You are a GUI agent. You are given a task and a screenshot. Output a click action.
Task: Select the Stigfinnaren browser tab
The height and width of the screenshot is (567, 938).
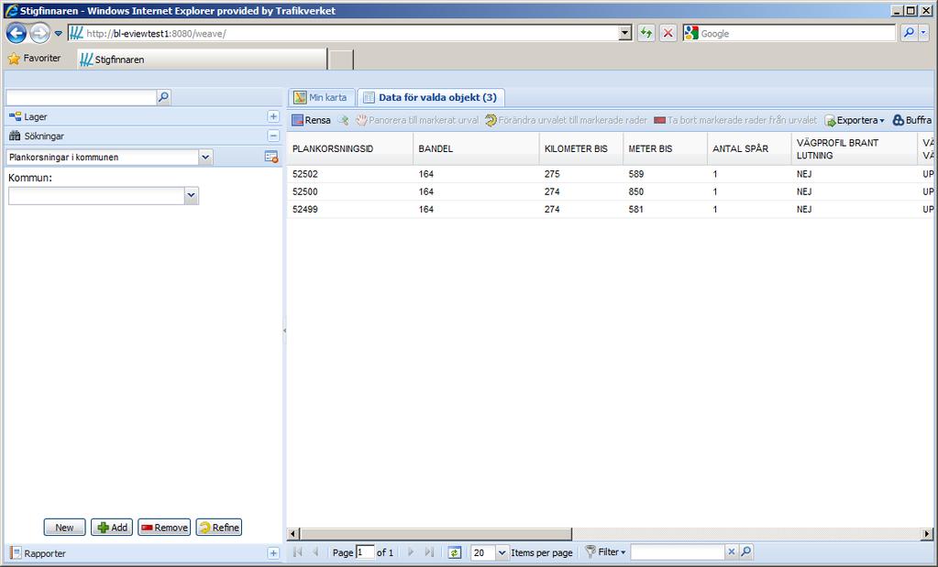(203, 60)
